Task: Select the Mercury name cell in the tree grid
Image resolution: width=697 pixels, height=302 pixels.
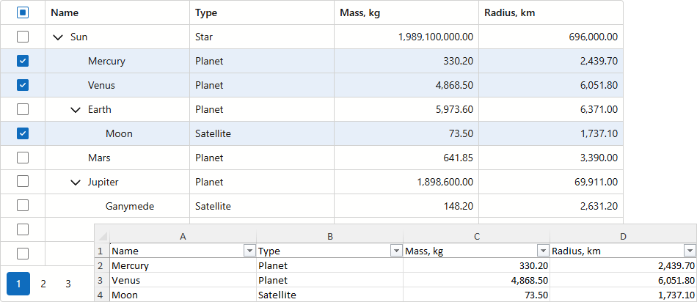Action: (117, 61)
